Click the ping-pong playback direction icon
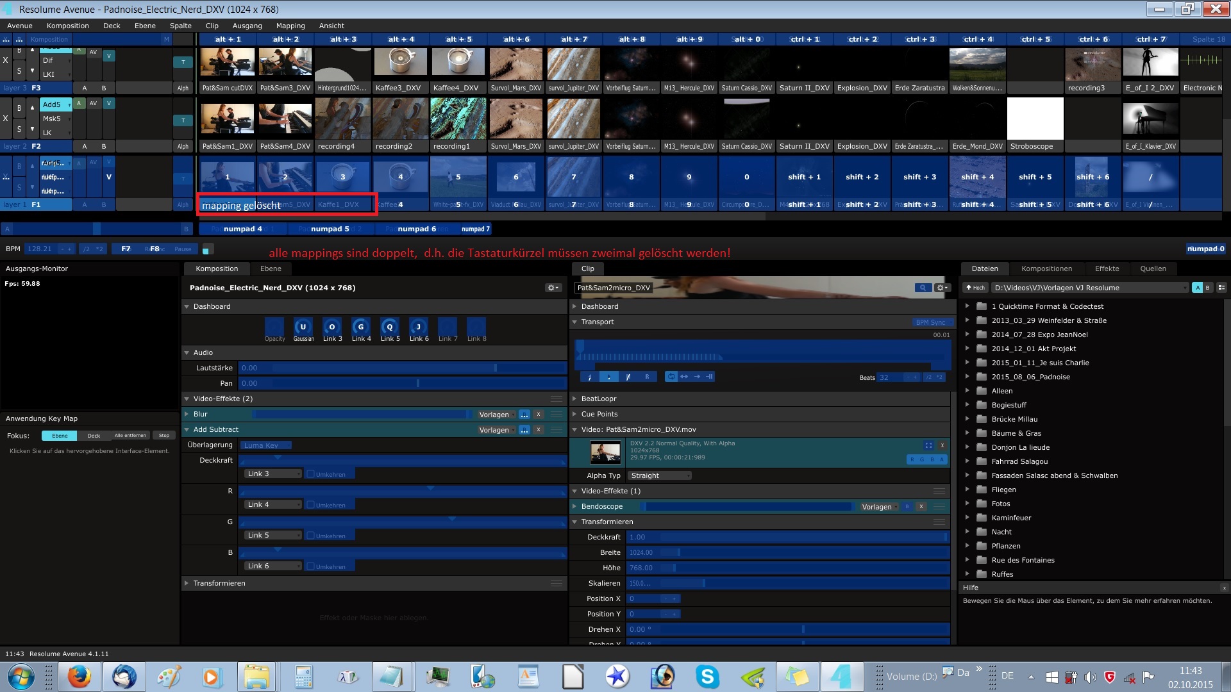The image size is (1231, 692). (684, 377)
